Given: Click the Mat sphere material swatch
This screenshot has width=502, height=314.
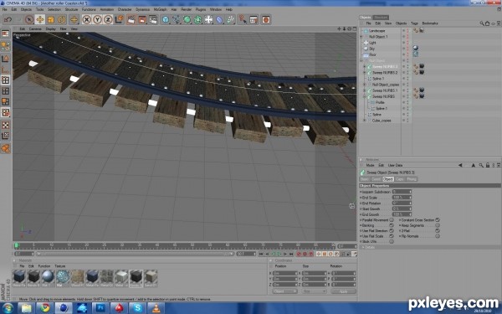Looking at the screenshot, I should [x=63, y=277].
